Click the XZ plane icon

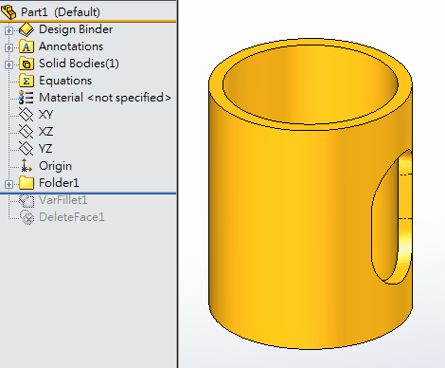pos(26,132)
